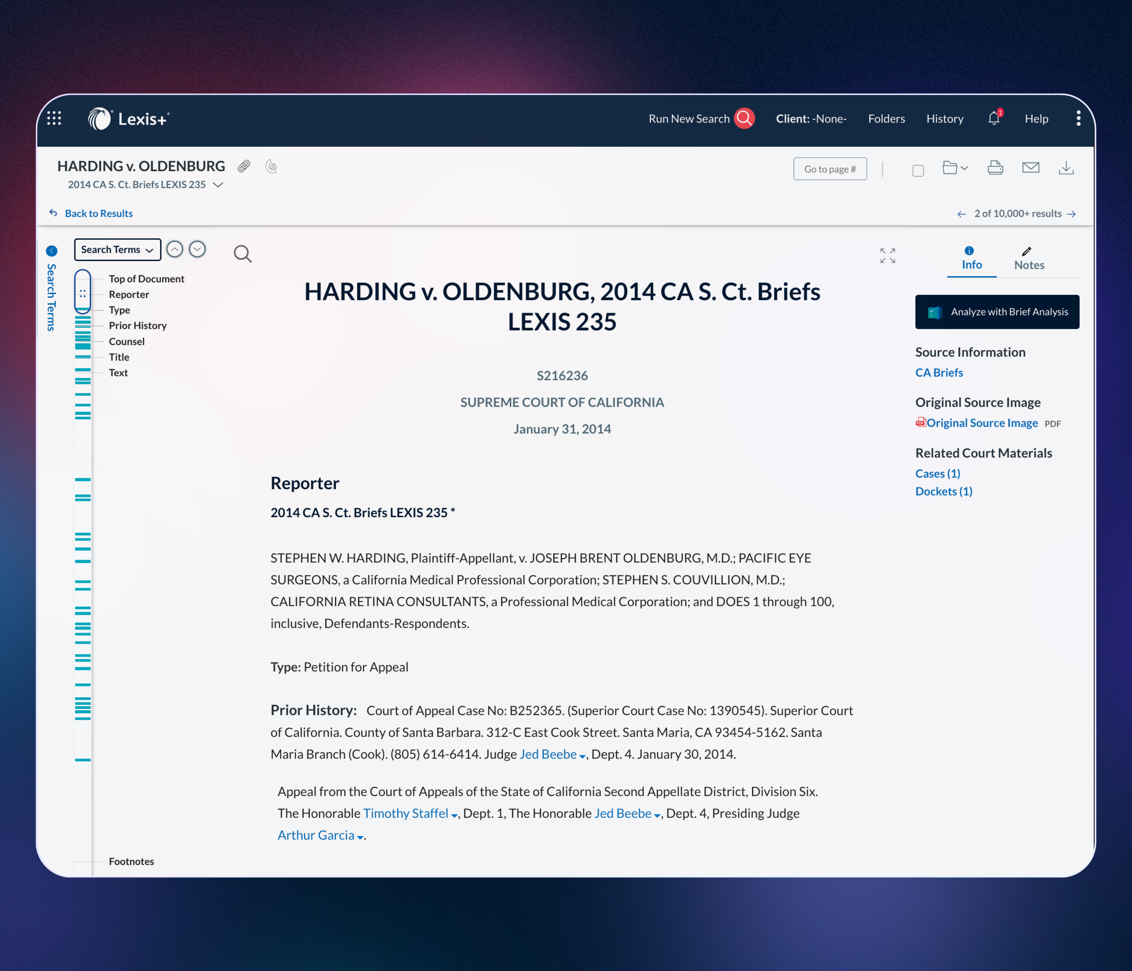
Task: Click the Brief Analysis icon in button
Action: click(935, 312)
